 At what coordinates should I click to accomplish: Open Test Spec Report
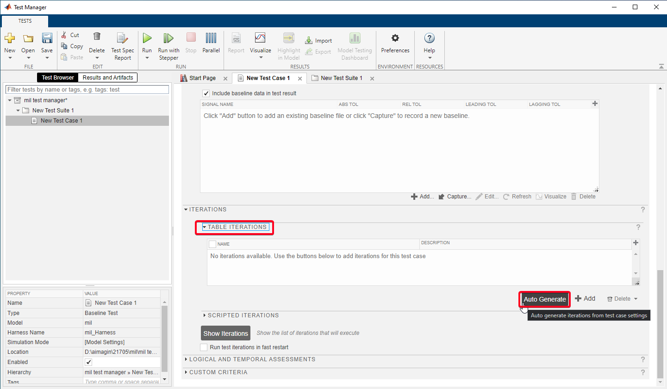[123, 46]
